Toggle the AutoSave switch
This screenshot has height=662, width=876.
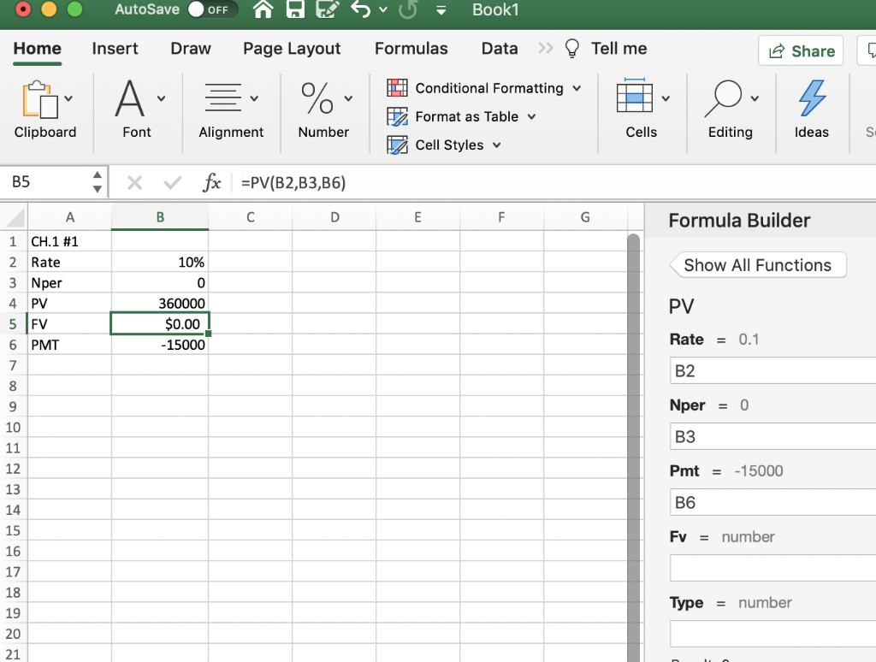[211, 9]
